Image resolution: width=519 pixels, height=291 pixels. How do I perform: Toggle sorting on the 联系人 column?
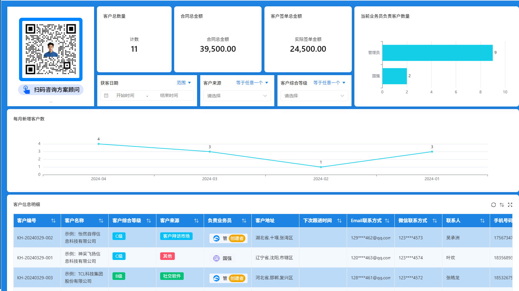pos(482,220)
